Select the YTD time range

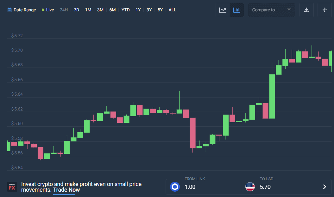pyautogui.click(x=126, y=10)
